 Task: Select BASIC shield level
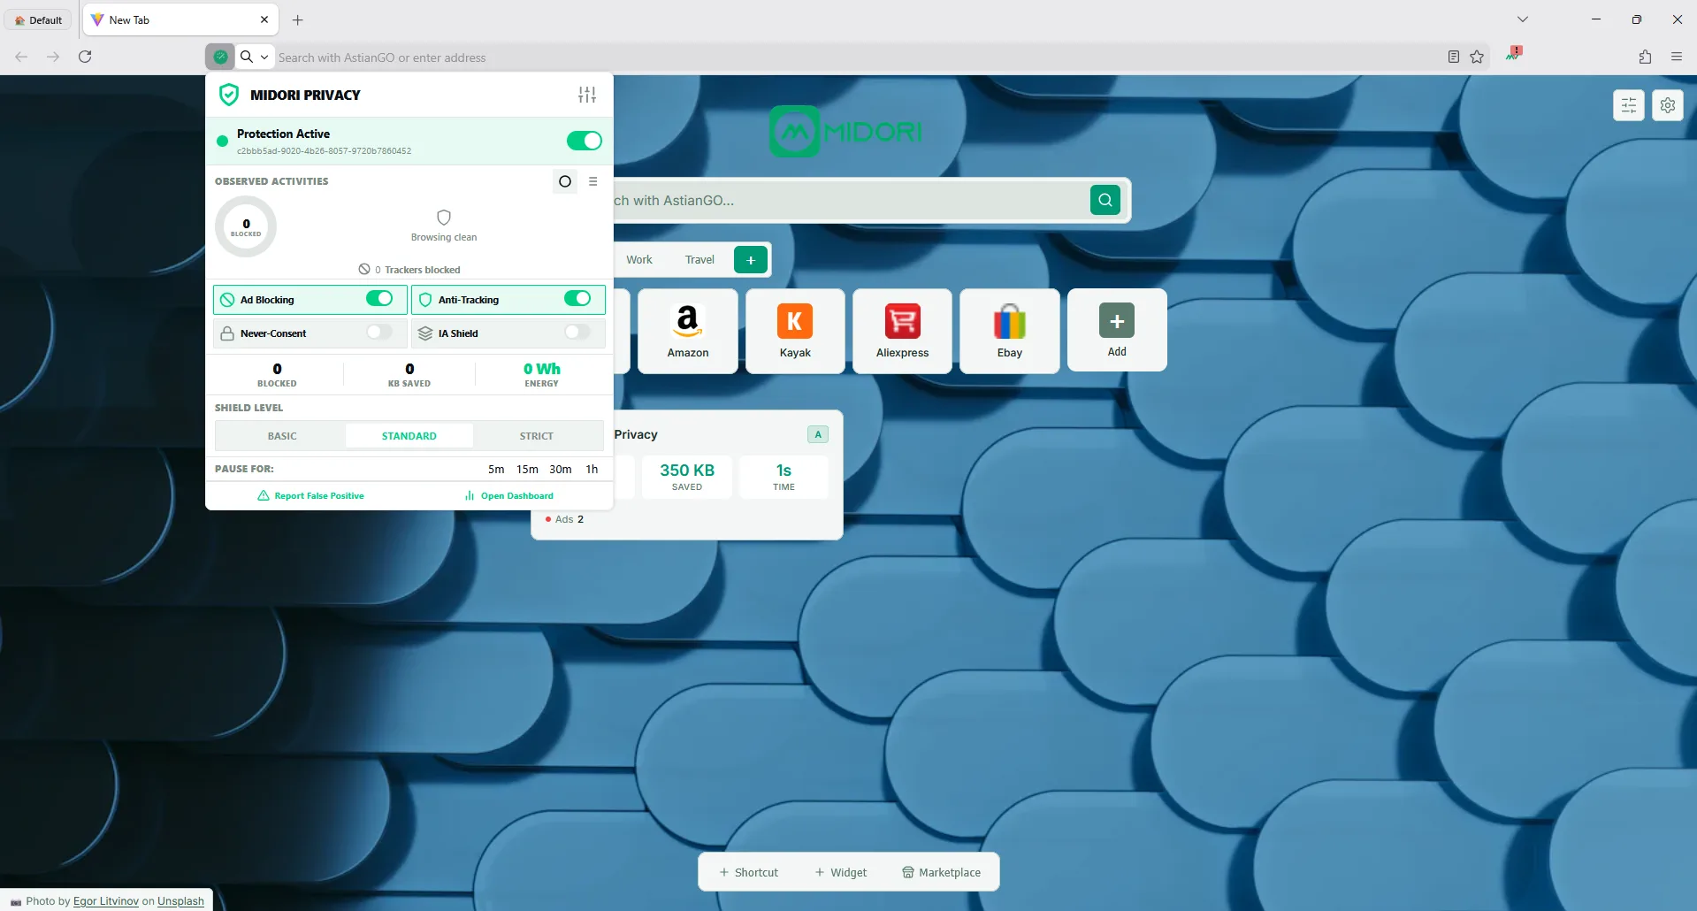click(282, 436)
